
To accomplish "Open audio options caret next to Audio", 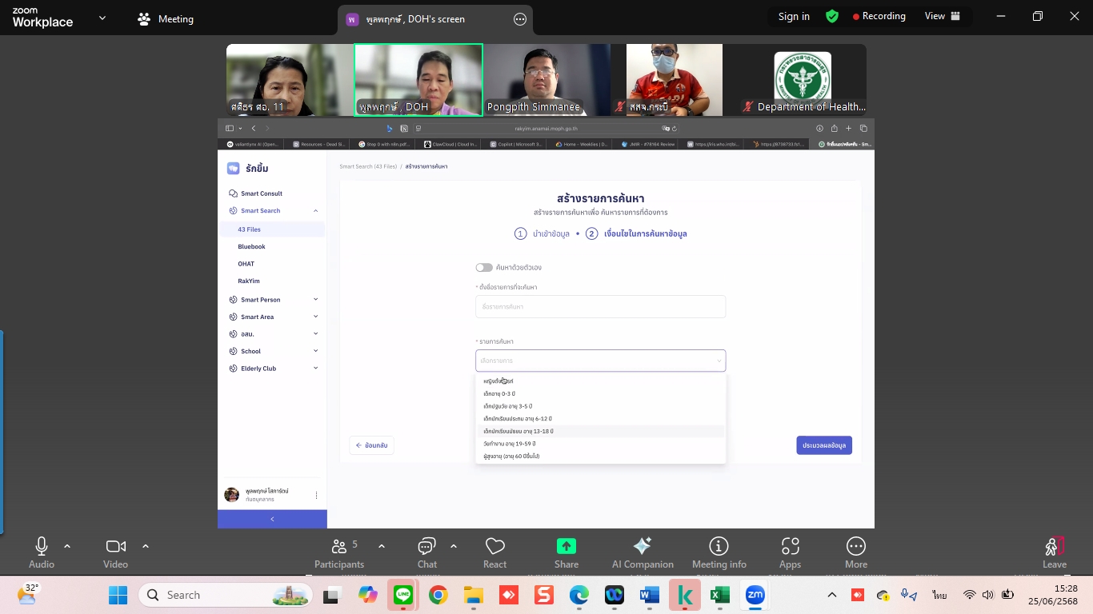I will [x=67, y=547].
